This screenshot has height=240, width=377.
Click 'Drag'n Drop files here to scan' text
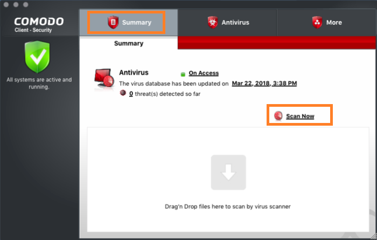click(228, 207)
